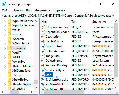
Task: Click the values pane scroll down arrow
Action: pyautogui.click(x=116, y=88)
